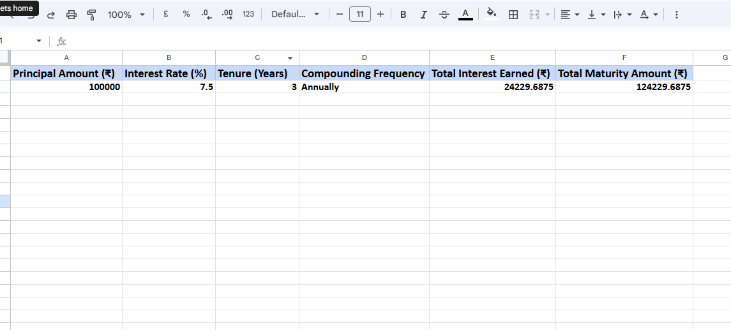Select the 'Total Maturity Amount (₹)' header cell

pyautogui.click(x=624, y=73)
